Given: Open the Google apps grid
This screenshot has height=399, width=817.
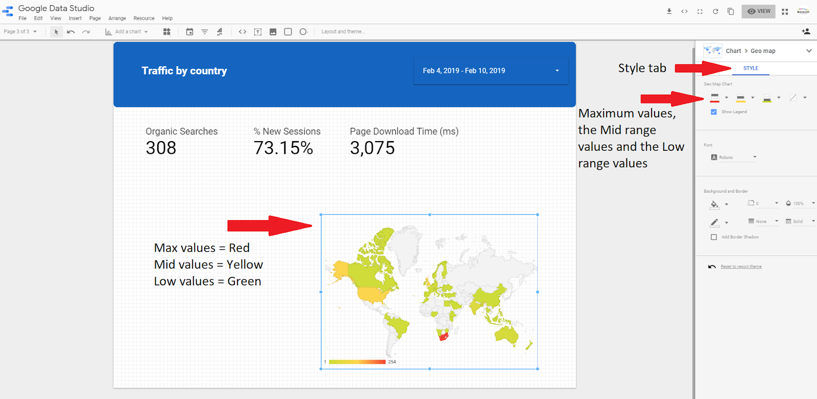Looking at the screenshot, I should coord(785,11).
